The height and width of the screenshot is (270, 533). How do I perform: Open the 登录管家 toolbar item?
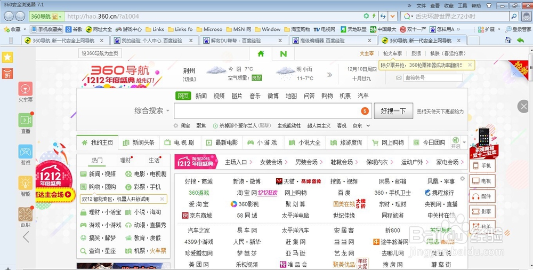click(x=518, y=29)
